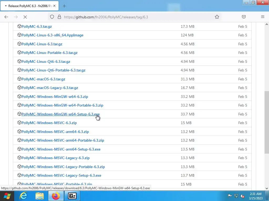The width and height of the screenshot is (269, 201).
Task: Download PollyMC-Linux-Qt6-Portable-6.3.tar.gz
Action: coord(53,70)
